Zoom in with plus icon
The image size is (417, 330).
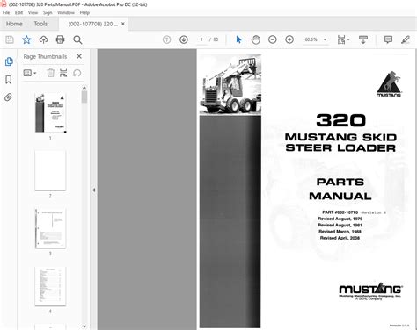pos(289,39)
